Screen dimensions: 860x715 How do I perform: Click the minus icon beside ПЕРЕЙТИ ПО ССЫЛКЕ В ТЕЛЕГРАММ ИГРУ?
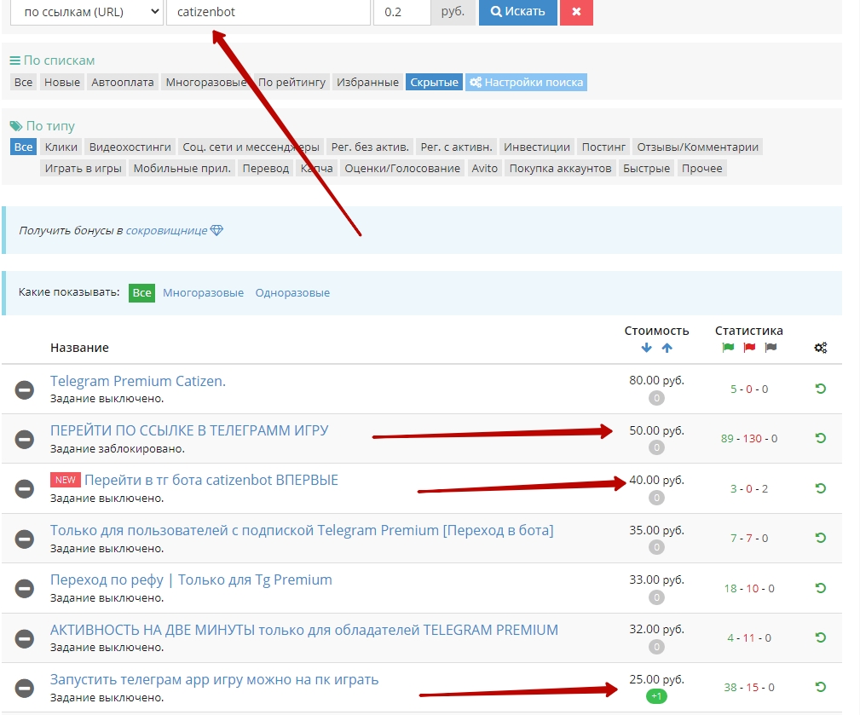(x=24, y=439)
